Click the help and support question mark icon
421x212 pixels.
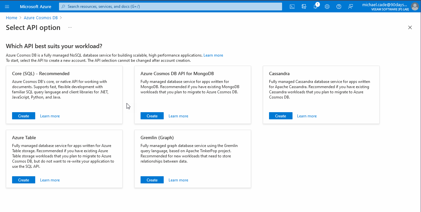click(339, 6)
